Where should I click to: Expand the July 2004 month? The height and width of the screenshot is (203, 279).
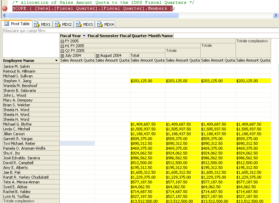62,55
